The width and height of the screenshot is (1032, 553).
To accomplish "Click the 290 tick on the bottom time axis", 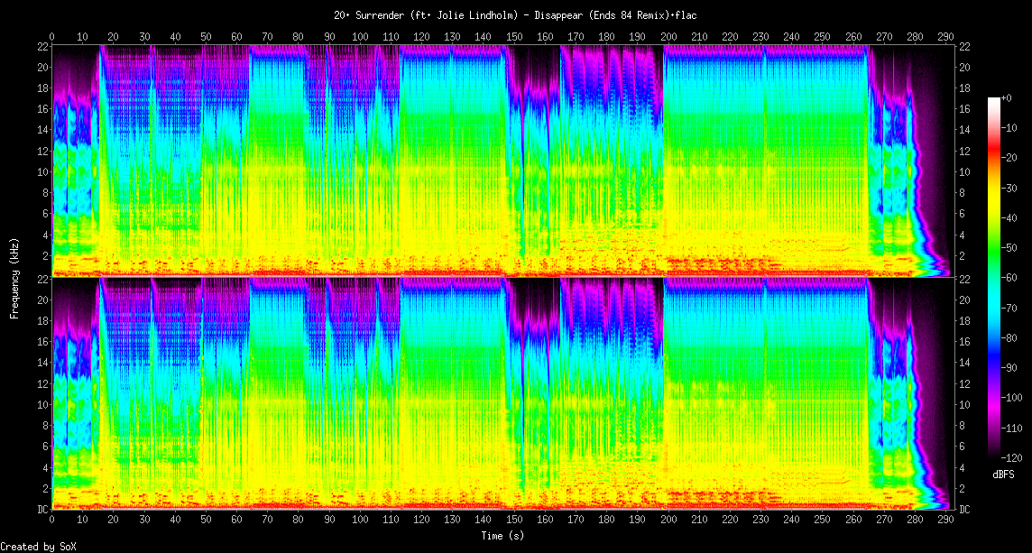I will tap(945, 521).
